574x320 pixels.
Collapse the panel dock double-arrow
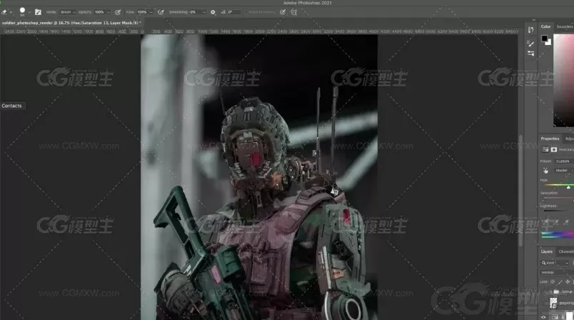[x=534, y=20]
